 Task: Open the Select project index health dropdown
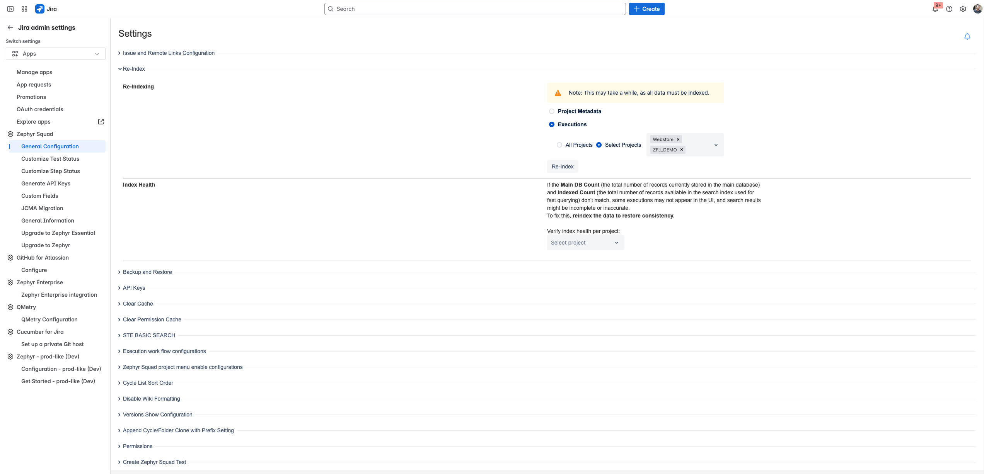coord(585,243)
